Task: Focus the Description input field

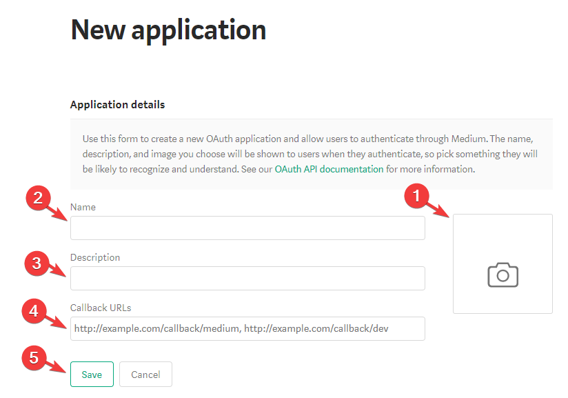Action: [247, 279]
